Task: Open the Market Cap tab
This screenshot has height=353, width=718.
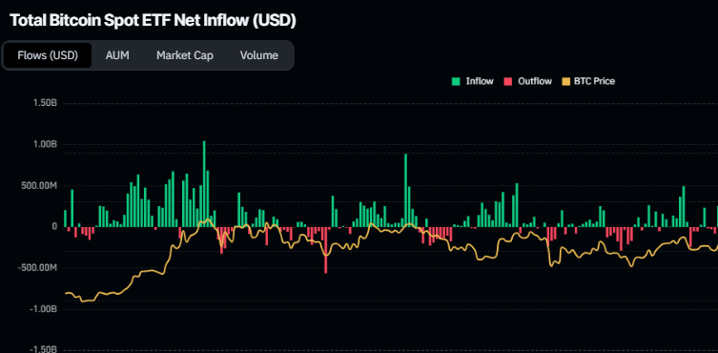Action: (x=185, y=55)
